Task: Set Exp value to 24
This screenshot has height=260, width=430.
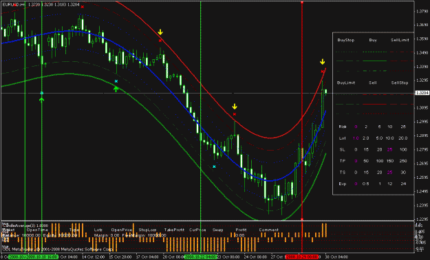Action: point(403,184)
